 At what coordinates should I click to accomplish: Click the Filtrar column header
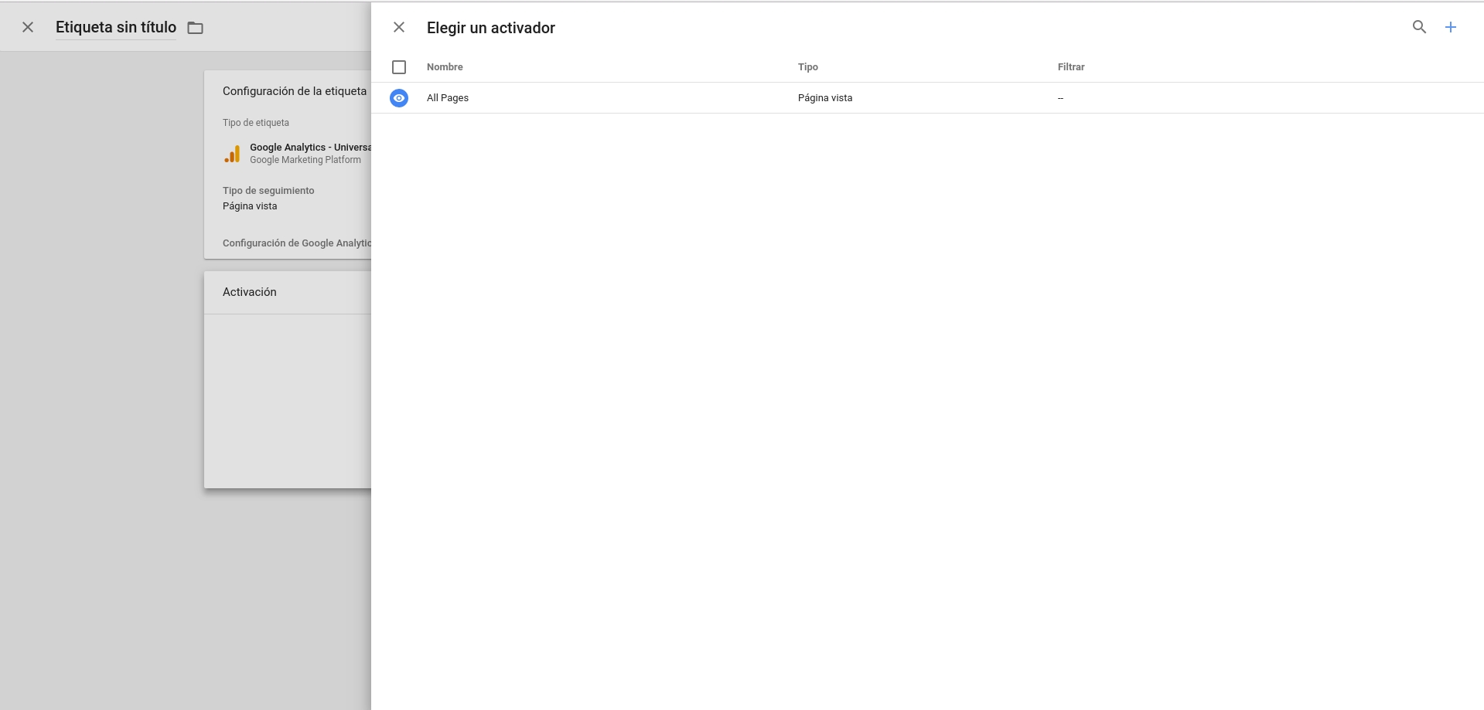click(1070, 67)
